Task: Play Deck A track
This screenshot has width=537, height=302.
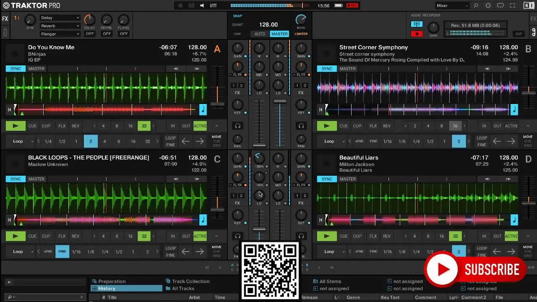Action: (16, 126)
